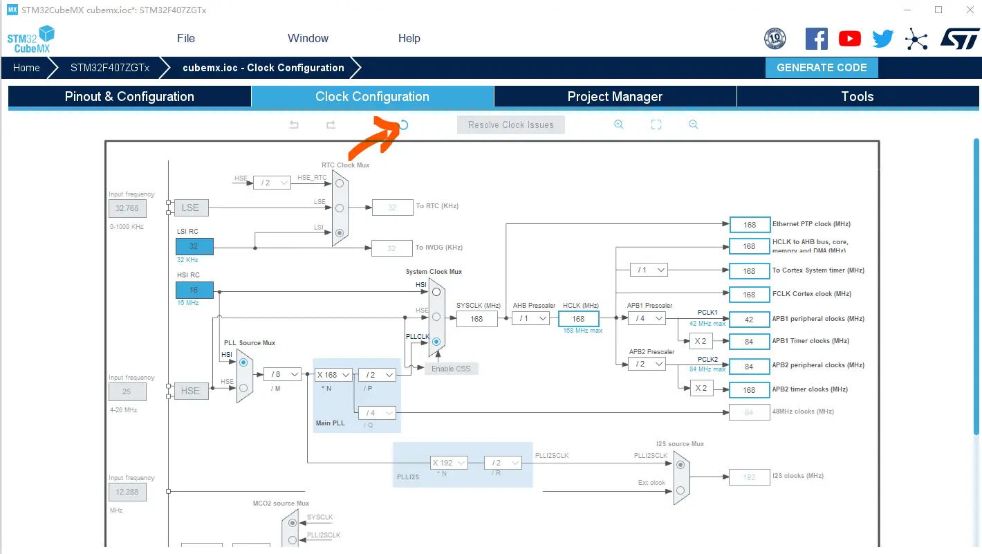
Task: Select LSI in the RTC Clock Mux
Action: point(340,234)
